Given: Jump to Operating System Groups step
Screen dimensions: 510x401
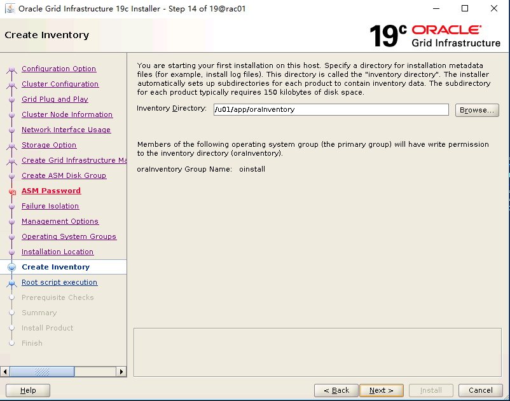Looking at the screenshot, I should coord(69,236).
